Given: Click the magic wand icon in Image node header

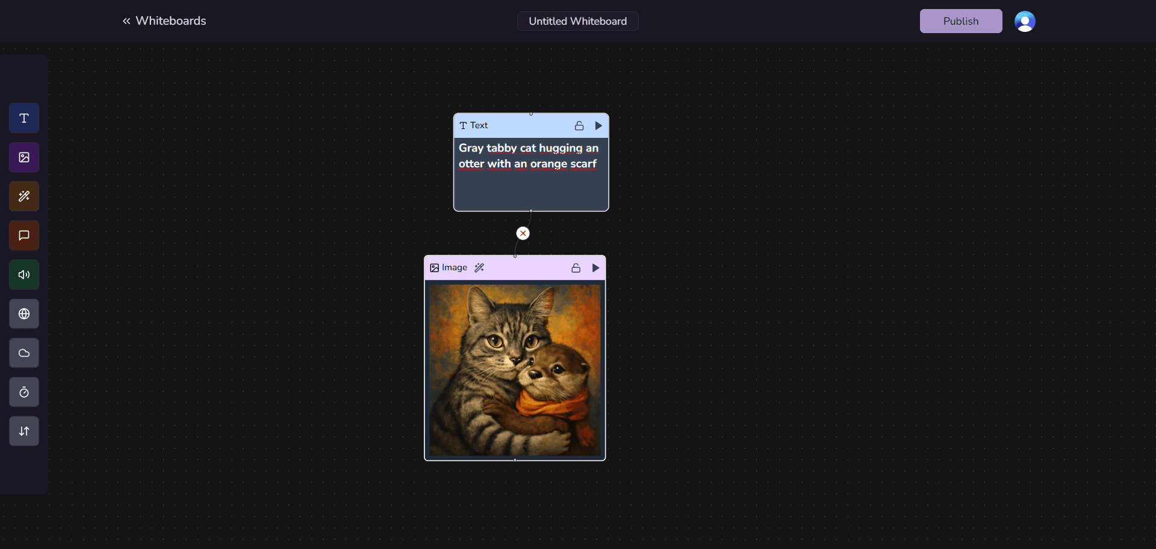Looking at the screenshot, I should click(x=479, y=268).
